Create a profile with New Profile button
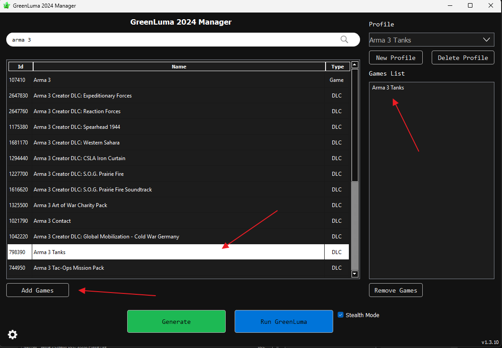Image resolution: width=502 pixels, height=348 pixels. click(x=395, y=58)
